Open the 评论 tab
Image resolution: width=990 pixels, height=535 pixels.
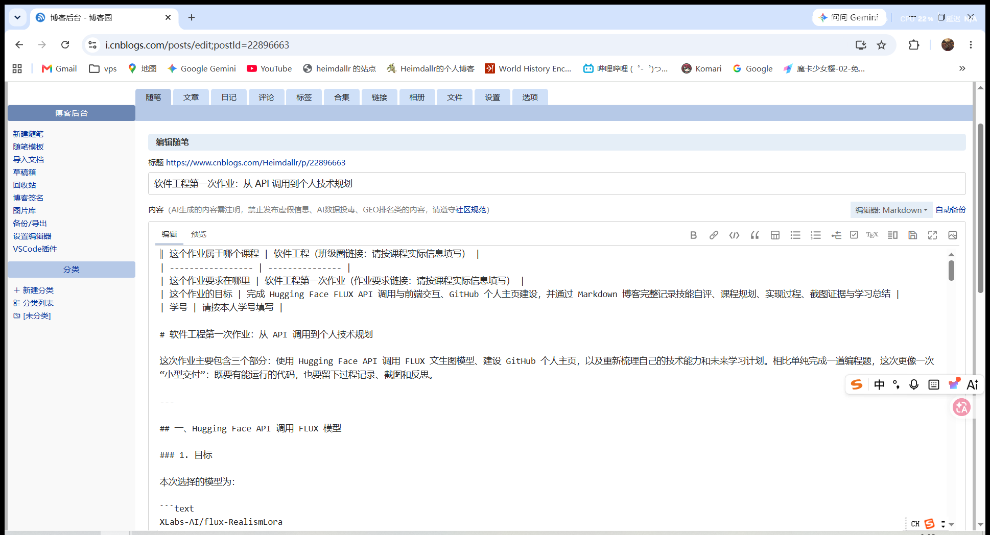click(x=266, y=97)
